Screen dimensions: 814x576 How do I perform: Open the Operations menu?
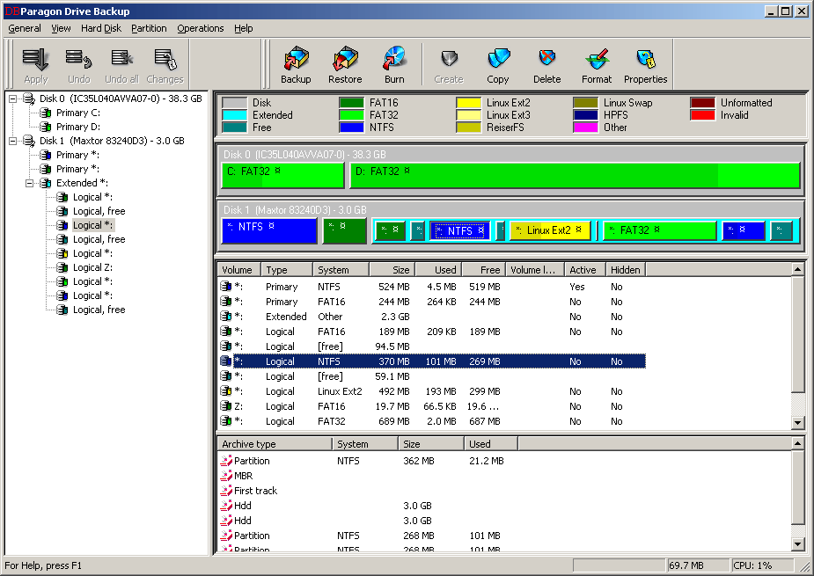(x=200, y=28)
